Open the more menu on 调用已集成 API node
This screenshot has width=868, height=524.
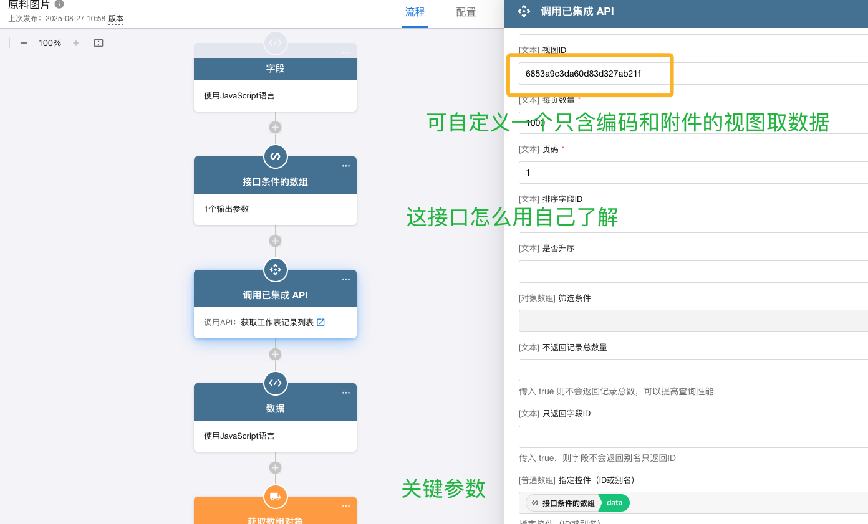[346, 279]
